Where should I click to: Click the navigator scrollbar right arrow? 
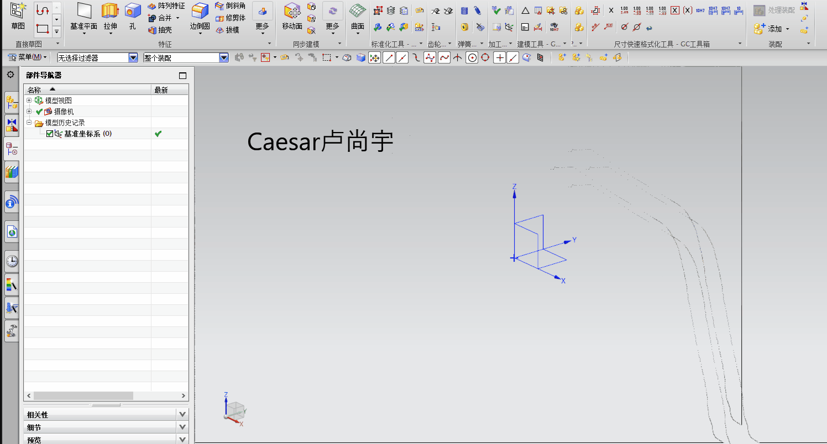(184, 396)
